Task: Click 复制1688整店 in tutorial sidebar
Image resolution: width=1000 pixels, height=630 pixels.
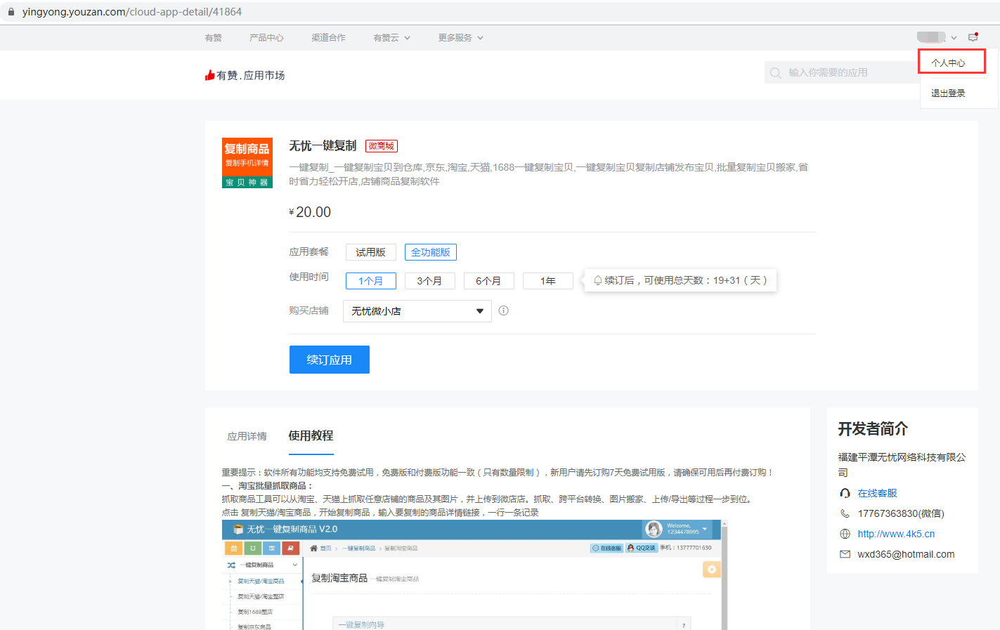Action: (255, 612)
